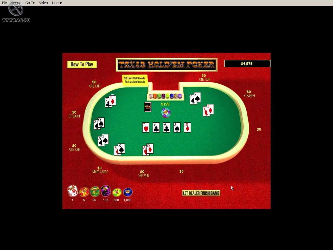The height and width of the screenshot is (250, 333).
Task: Select the $100 black chip
Action: click(105, 191)
